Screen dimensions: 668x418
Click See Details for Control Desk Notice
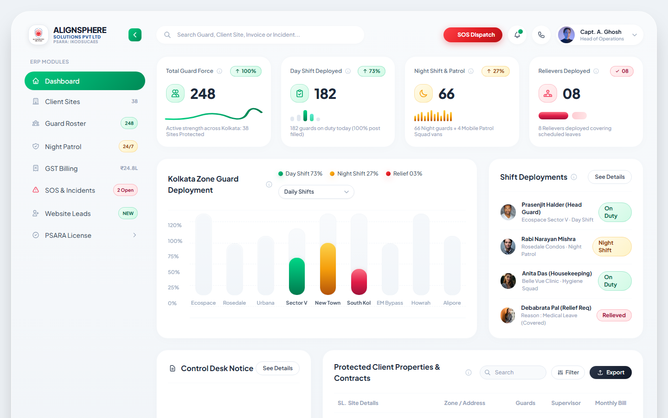[277, 368]
